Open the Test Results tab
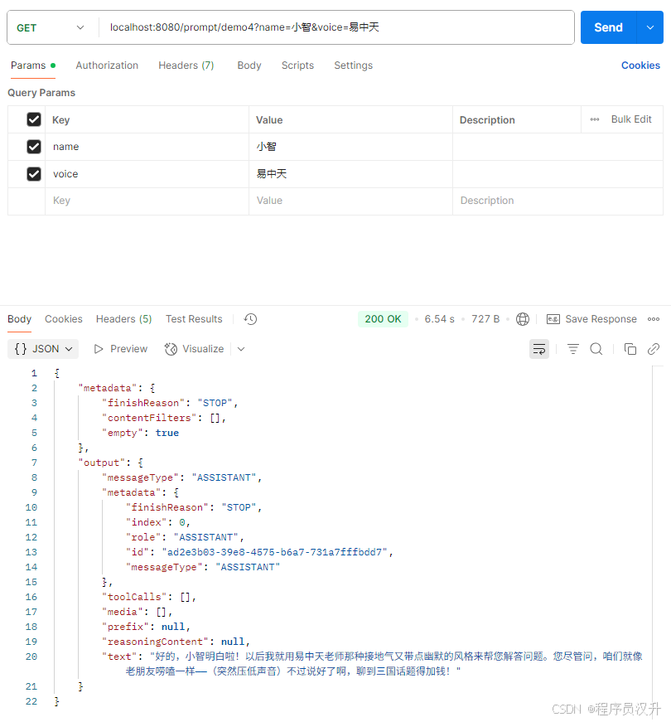671x722 pixels. click(x=194, y=319)
